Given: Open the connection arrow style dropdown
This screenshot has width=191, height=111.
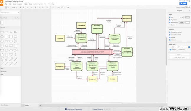Looking at the screenshot, I should click(58, 7).
